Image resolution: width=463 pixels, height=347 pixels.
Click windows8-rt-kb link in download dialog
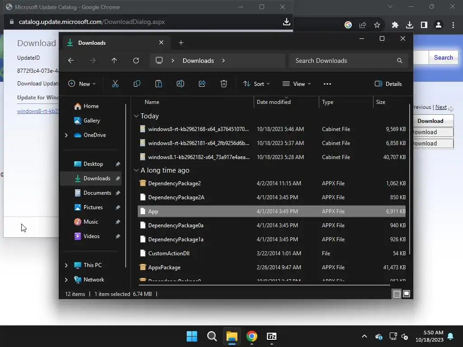coord(38,111)
